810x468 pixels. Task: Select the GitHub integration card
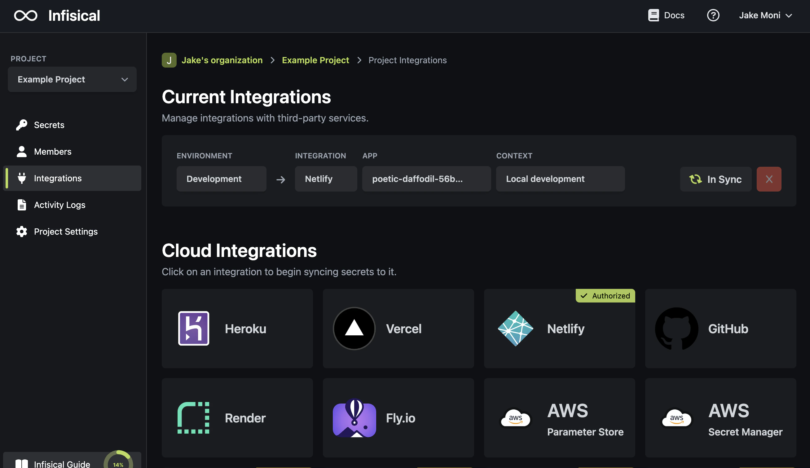point(720,328)
